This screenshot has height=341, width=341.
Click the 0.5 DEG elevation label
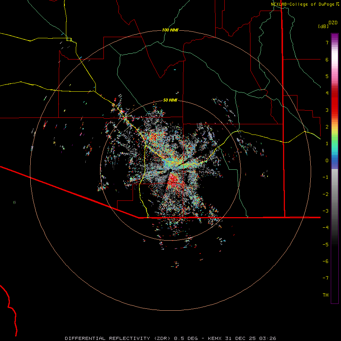[x=186, y=338]
